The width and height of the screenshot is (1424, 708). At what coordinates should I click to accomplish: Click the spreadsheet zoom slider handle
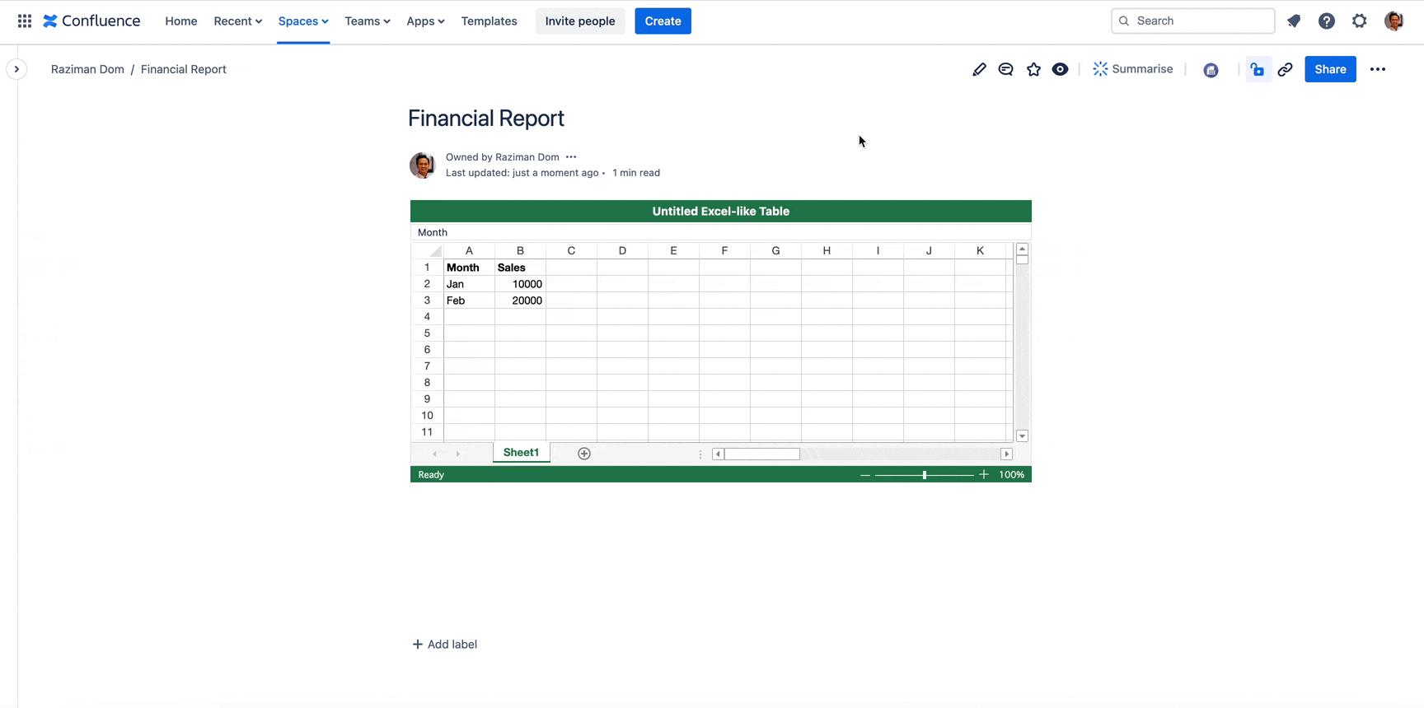925,475
